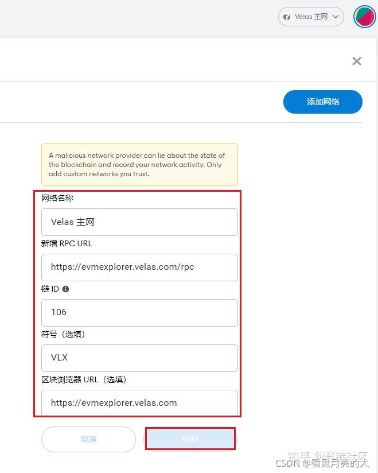Click the 区块浏览器 URL（选填）label

pyautogui.click(x=84, y=379)
